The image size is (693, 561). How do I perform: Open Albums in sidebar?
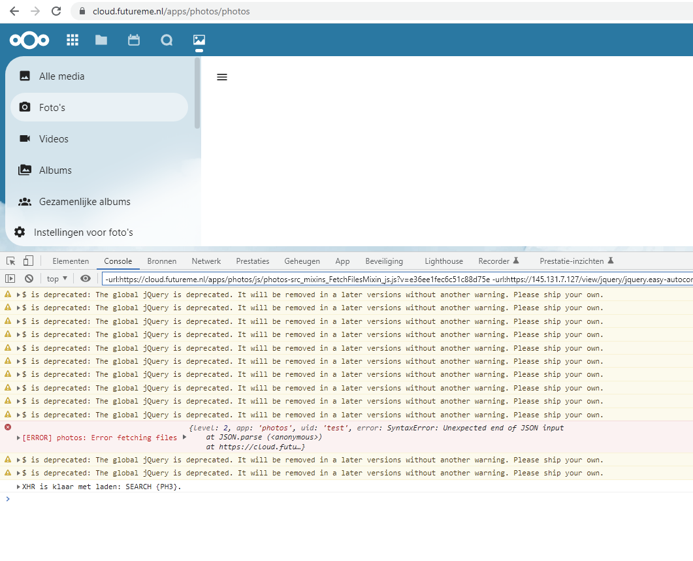tap(99, 170)
